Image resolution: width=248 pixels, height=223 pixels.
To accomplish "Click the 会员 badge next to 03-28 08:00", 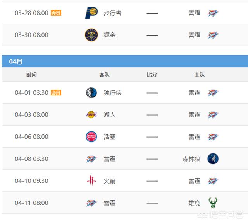I will [x=56, y=13].
